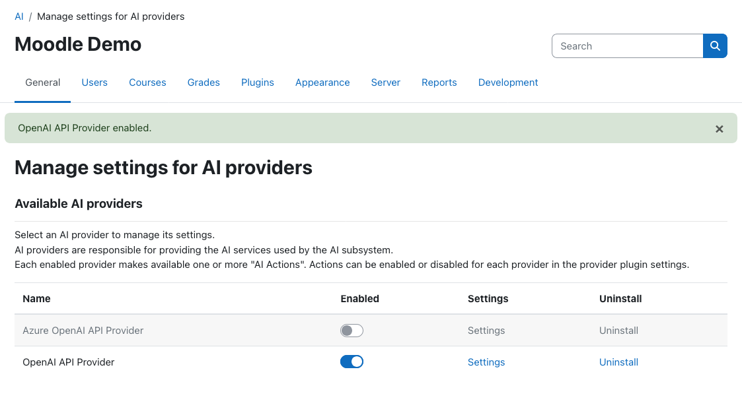The image size is (742, 417).
Task: Click the Azure OpenAI API Provider name
Action: (x=83, y=331)
